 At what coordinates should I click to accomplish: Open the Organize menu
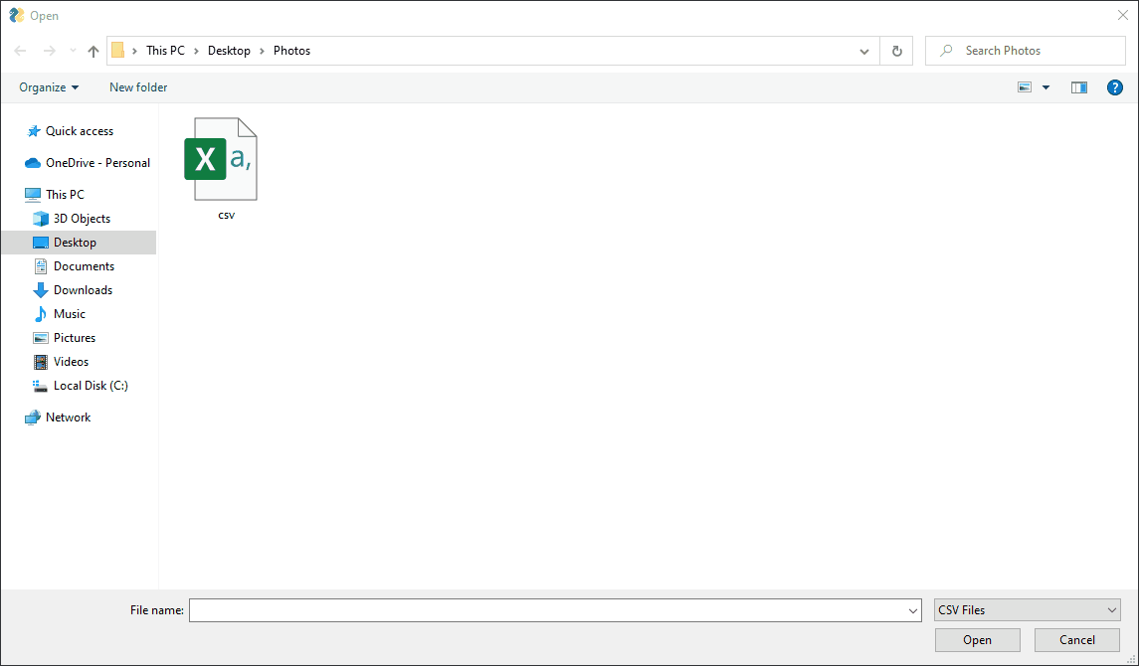[49, 87]
